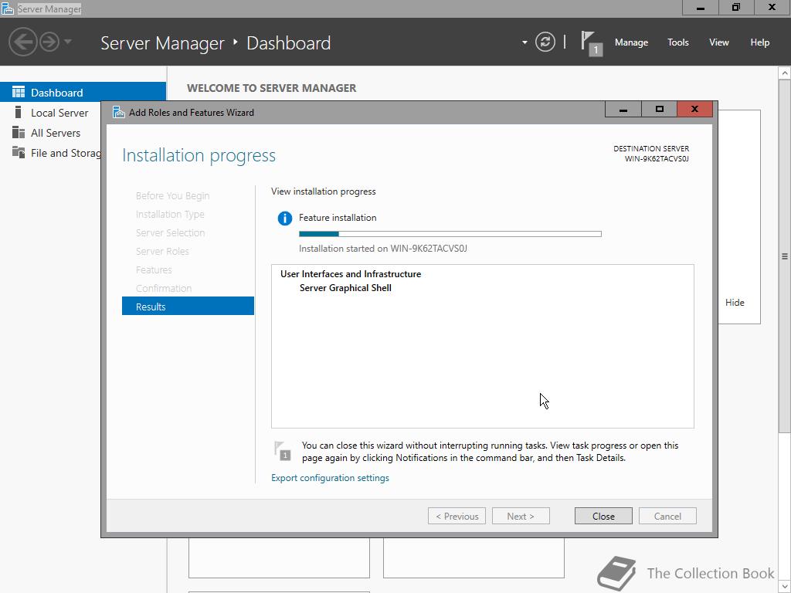
Task: Select Local Server in the navigation pane
Action: click(x=59, y=113)
